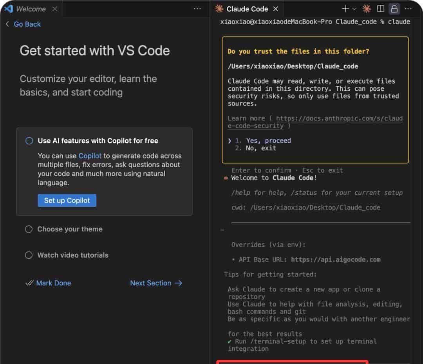
Task: Go Back to the Welcome page
Action: point(27,24)
